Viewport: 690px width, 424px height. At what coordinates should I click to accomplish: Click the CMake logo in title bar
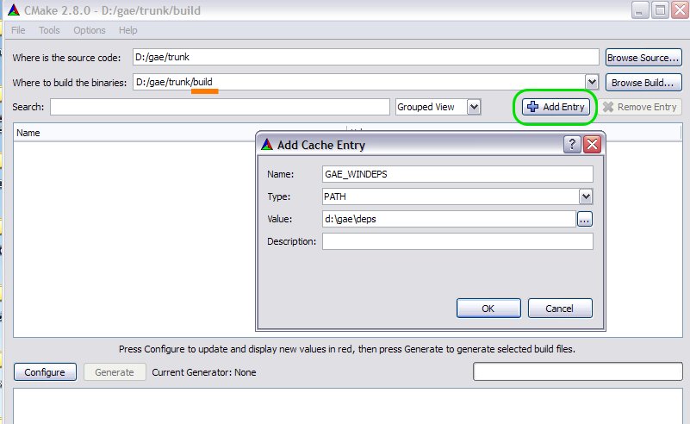point(14,10)
